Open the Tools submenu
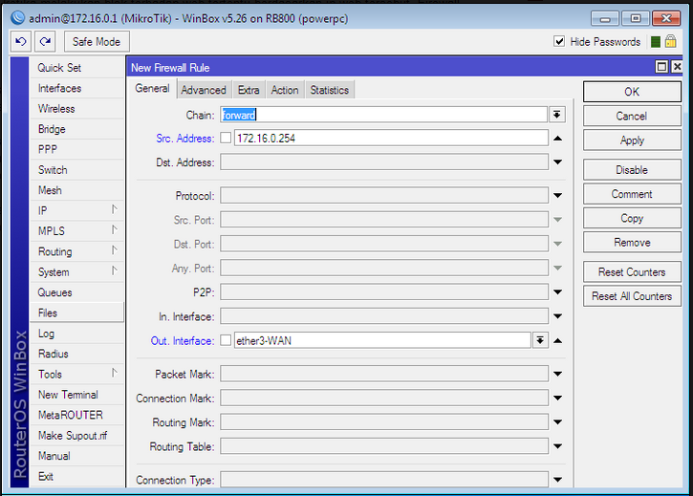 click(x=76, y=374)
